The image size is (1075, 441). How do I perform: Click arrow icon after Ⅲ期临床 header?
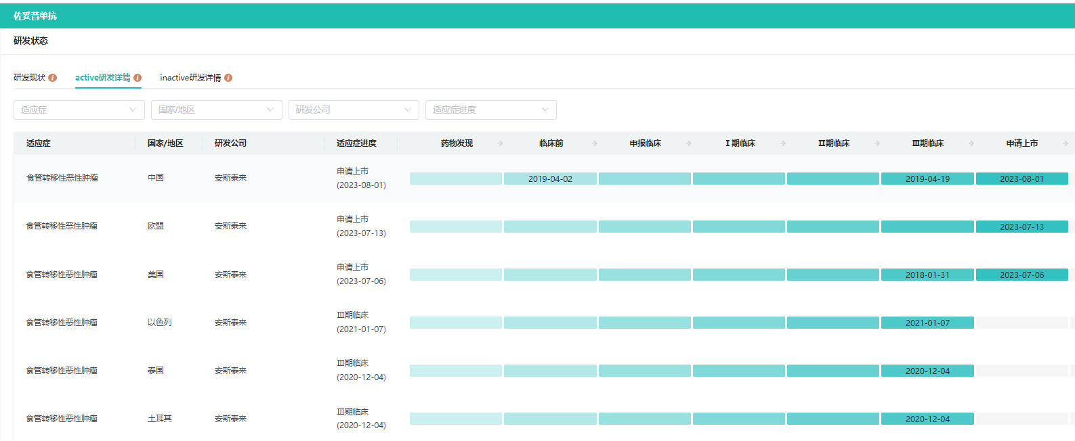pyautogui.click(x=971, y=143)
